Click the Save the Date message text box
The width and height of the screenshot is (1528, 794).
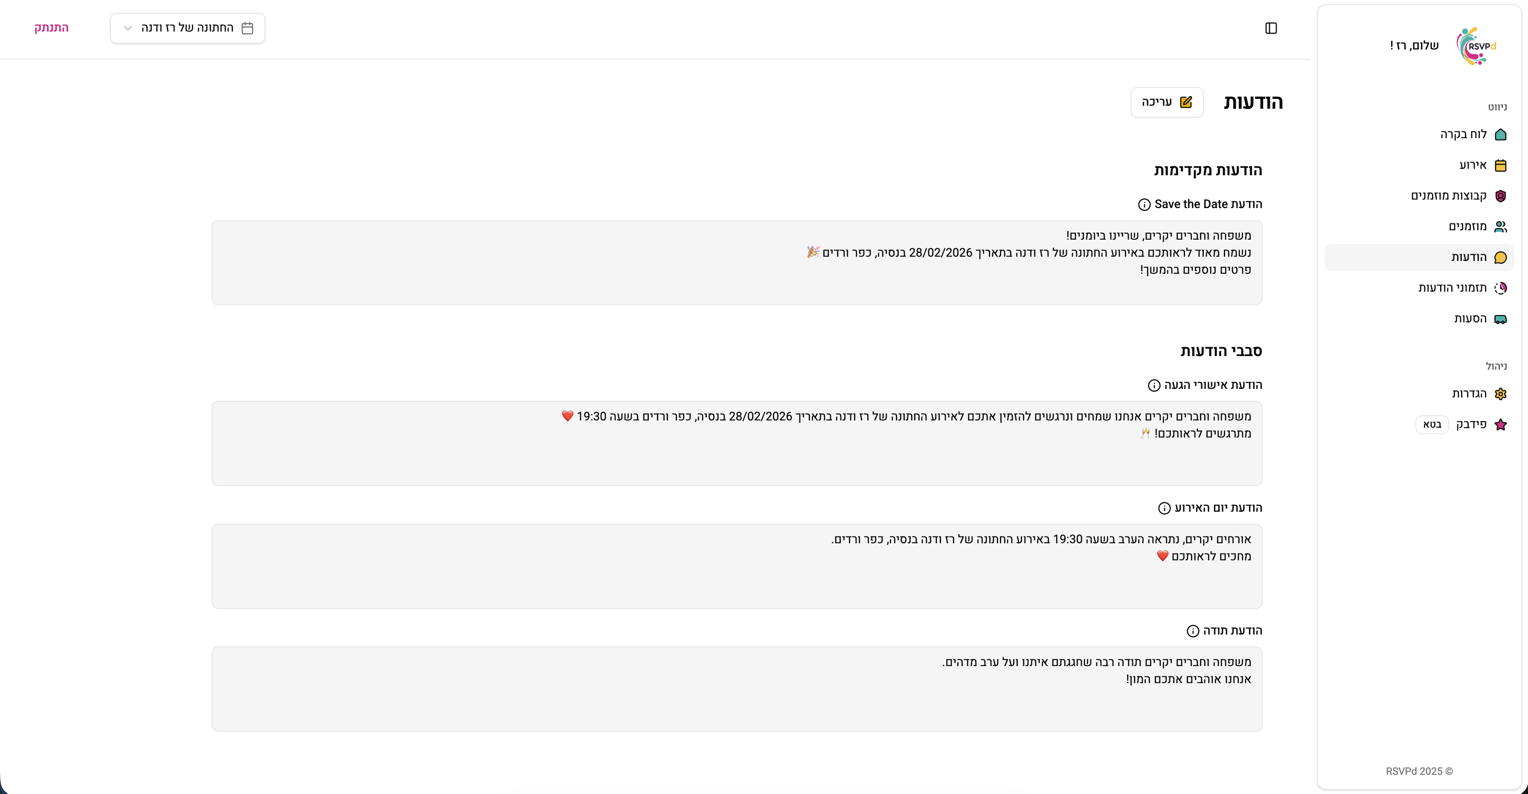tap(737, 263)
